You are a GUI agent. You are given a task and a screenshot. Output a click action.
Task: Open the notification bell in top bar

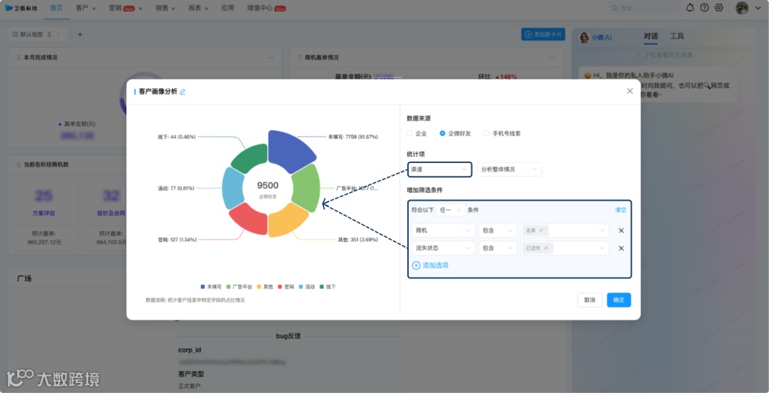coord(690,8)
